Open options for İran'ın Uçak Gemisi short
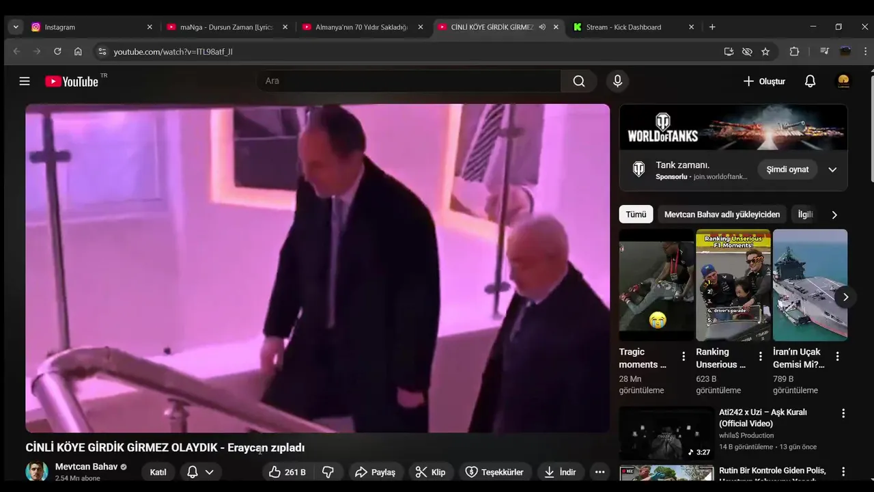 pos(838,356)
